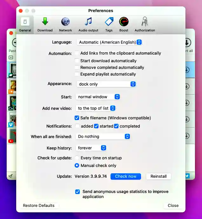Screen dimensions: 202x219
Task: Open the Add new video position dropdown
Action: (96, 108)
